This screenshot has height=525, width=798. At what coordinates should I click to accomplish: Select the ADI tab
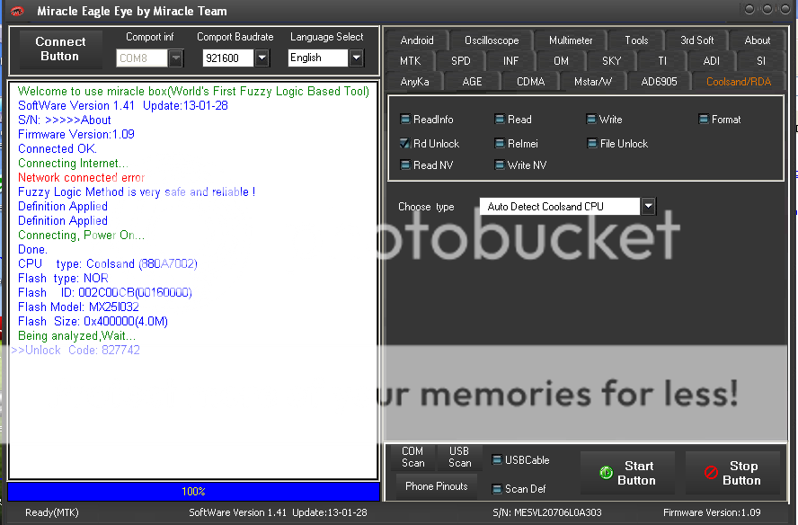[712, 61]
